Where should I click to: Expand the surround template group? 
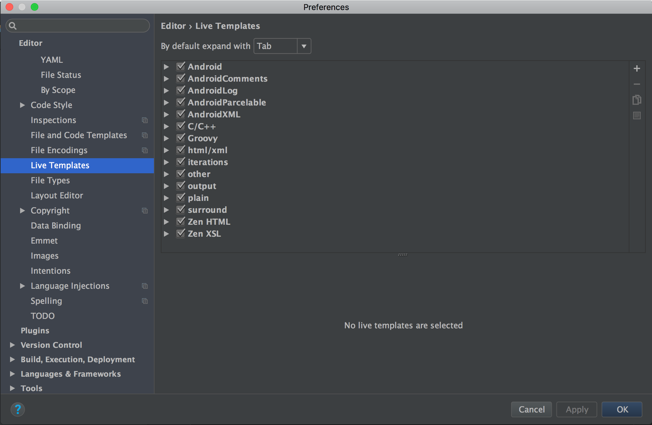(166, 210)
